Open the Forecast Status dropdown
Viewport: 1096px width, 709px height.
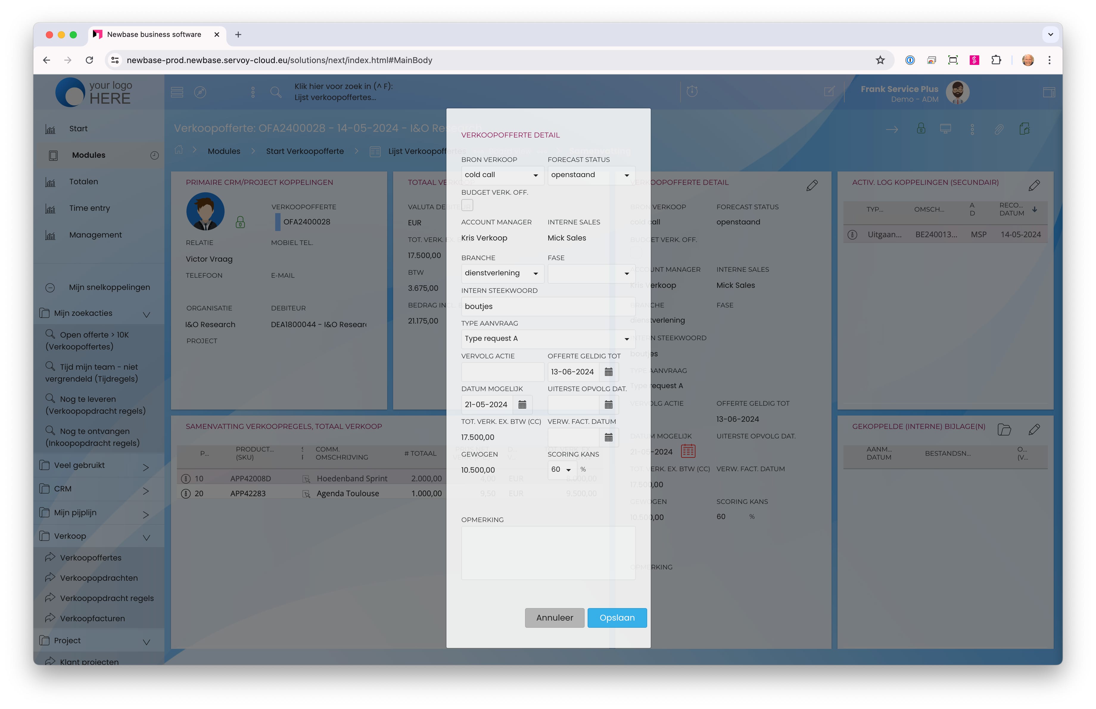pos(590,175)
